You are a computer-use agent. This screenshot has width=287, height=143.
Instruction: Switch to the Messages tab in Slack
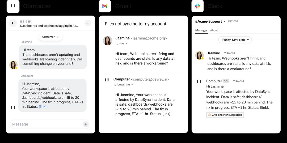click(x=201, y=31)
